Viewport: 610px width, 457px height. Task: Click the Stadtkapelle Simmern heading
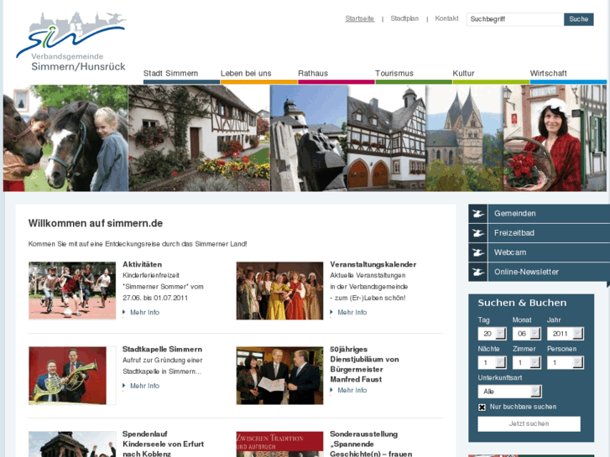(x=162, y=350)
